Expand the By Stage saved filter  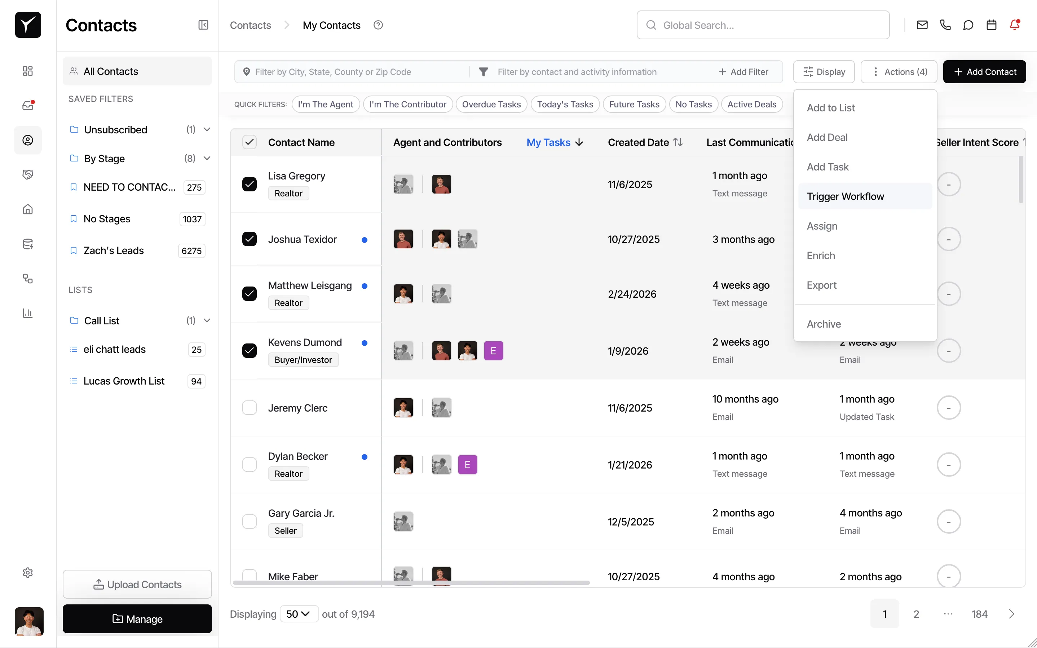tap(207, 158)
